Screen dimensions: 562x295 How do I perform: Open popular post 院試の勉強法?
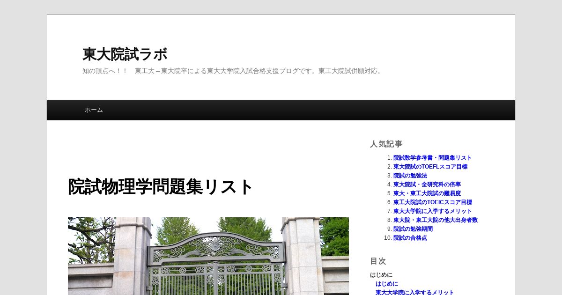click(x=410, y=176)
